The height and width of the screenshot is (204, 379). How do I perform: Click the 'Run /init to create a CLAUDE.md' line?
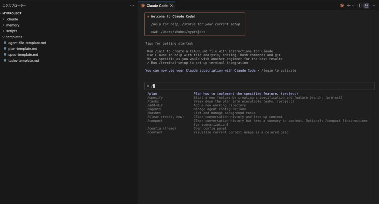(210, 51)
